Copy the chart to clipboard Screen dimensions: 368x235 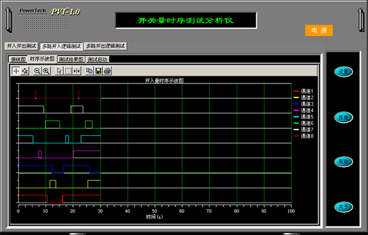[x=89, y=71]
